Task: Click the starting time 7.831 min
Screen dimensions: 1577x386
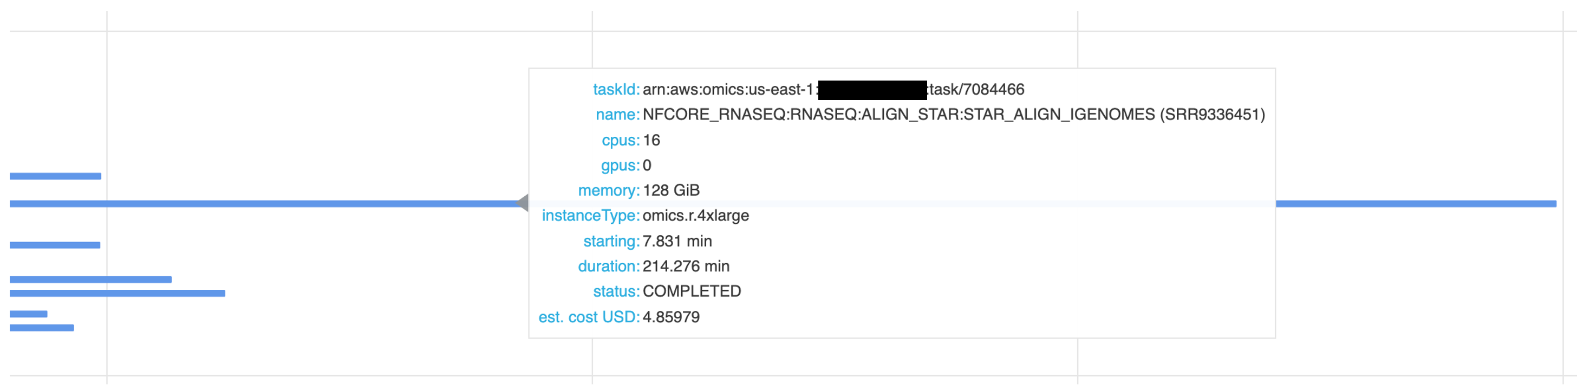Action: tap(677, 241)
